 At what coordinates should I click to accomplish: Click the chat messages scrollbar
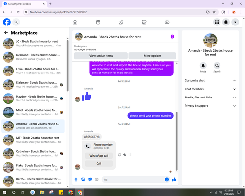click(x=176, y=141)
